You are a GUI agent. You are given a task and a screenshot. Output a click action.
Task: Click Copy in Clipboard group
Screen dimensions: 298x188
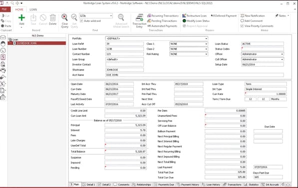6,21
